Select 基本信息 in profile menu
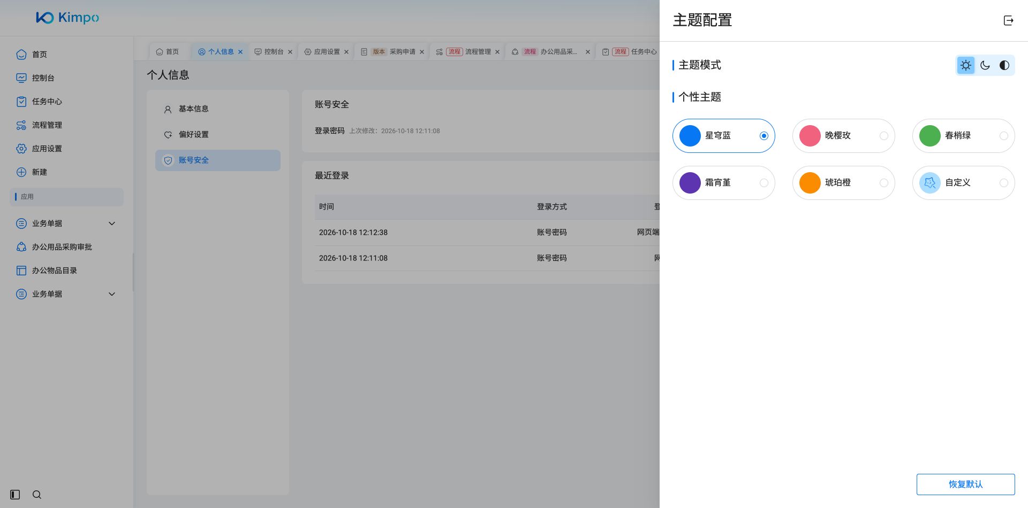Image resolution: width=1028 pixels, height=508 pixels. [x=218, y=109]
